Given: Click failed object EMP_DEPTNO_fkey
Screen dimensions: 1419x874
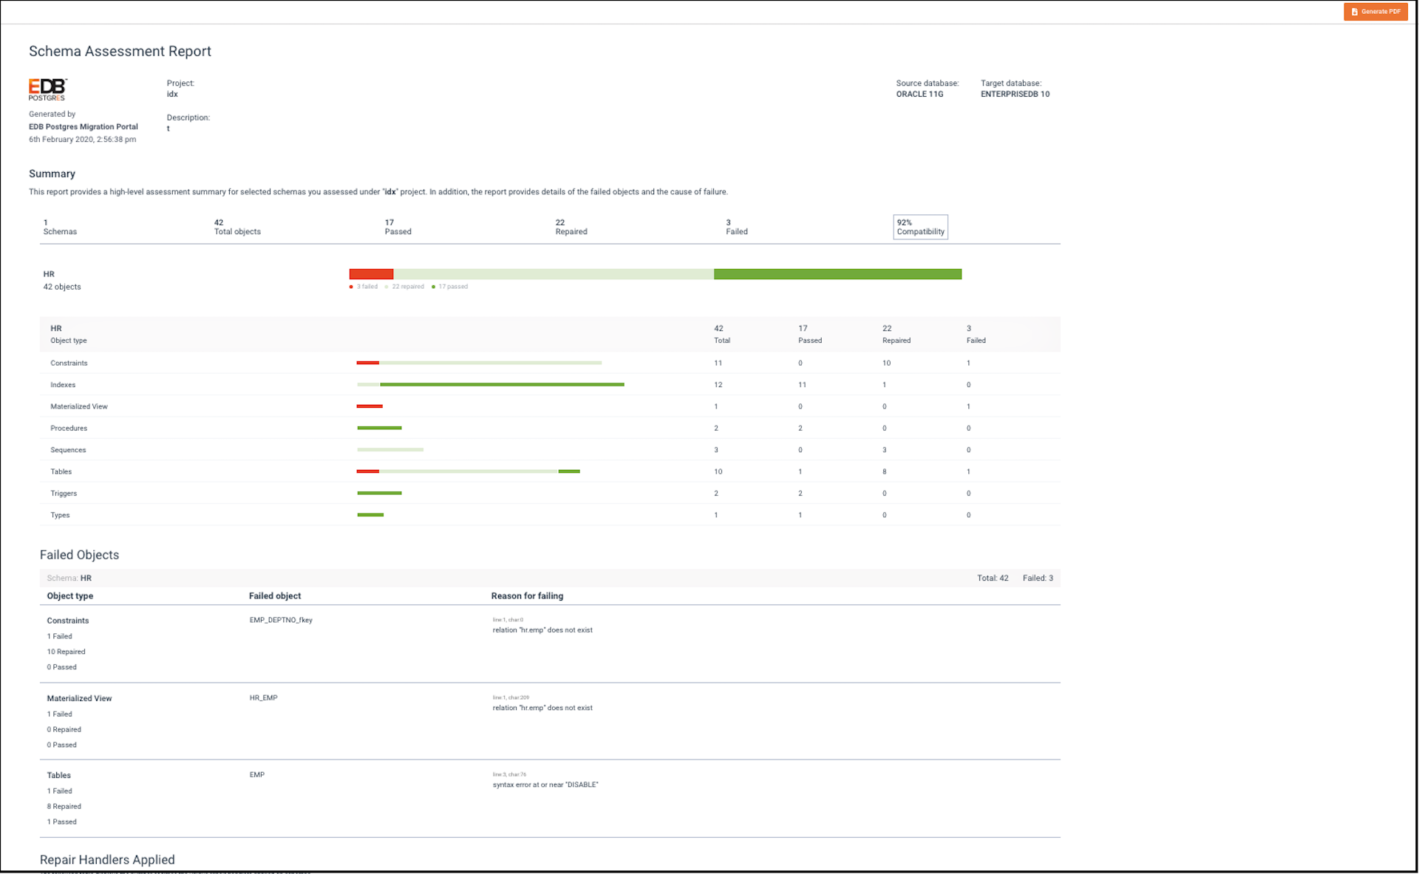Looking at the screenshot, I should [x=281, y=621].
